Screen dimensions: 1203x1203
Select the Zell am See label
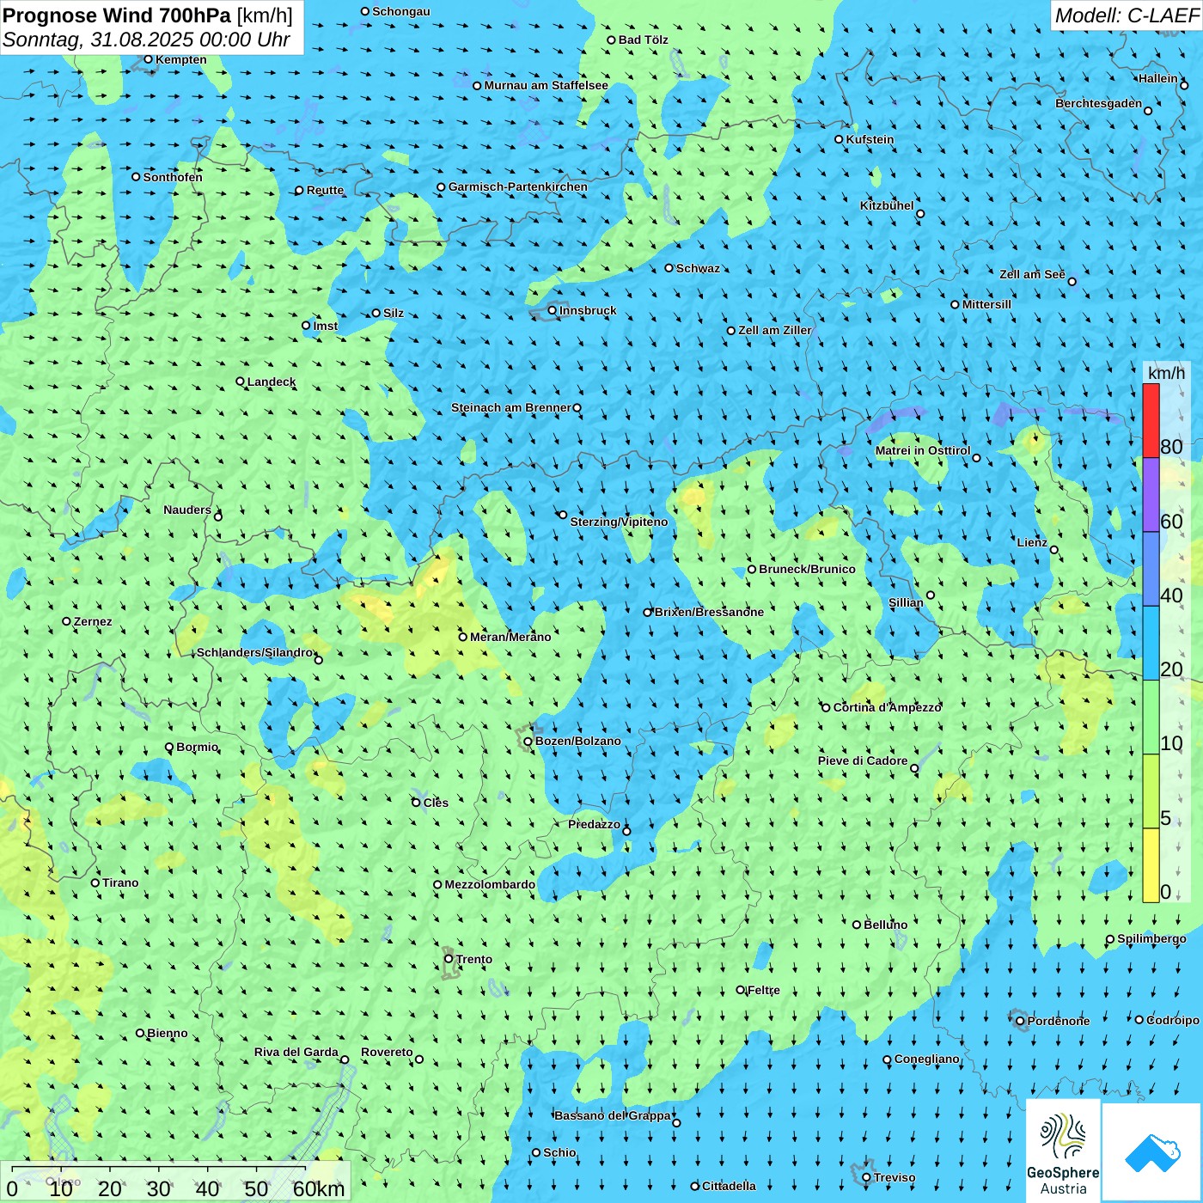1032,274
